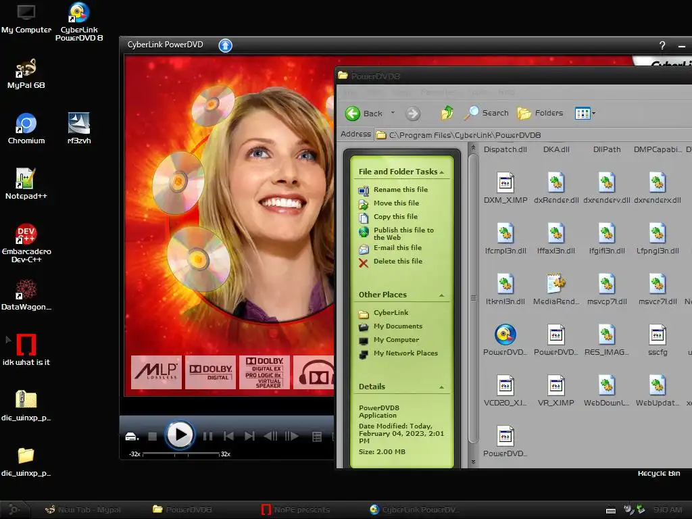Click Publish this file to the Web

404,233
